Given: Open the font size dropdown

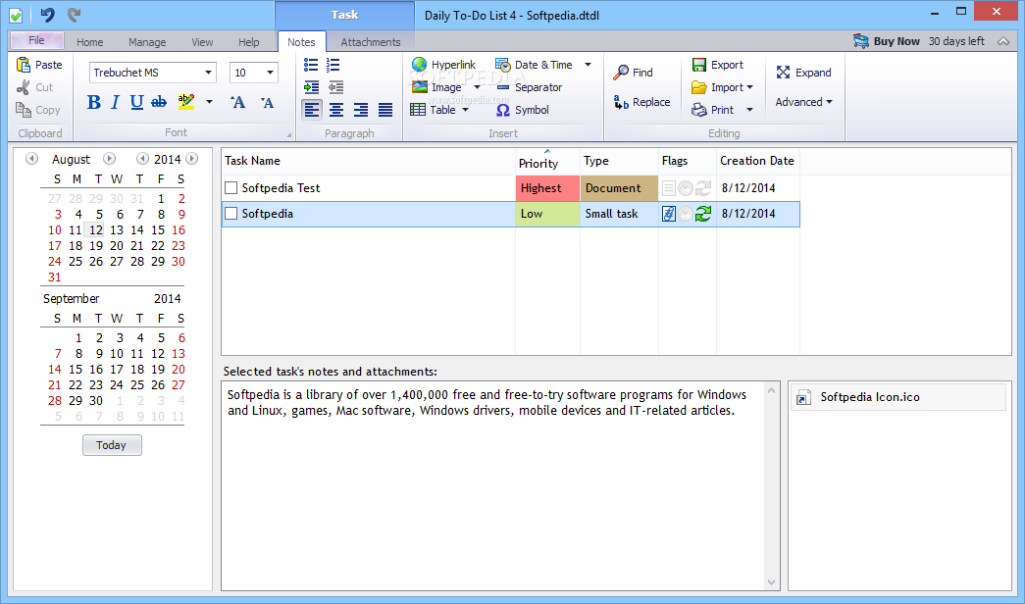Looking at the screenshot, I should (x=270, y=73).
